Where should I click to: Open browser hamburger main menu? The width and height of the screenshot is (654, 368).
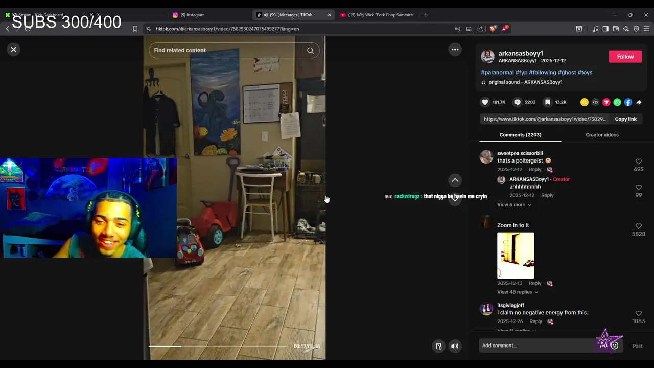pyautogui.click(x=646, y=29)
